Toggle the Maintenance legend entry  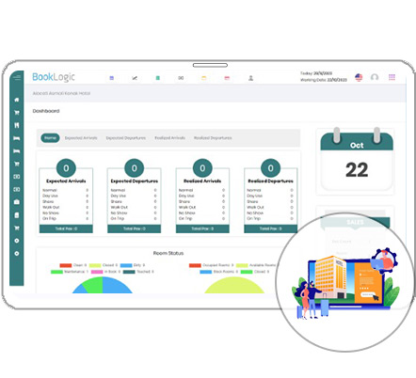70,272
